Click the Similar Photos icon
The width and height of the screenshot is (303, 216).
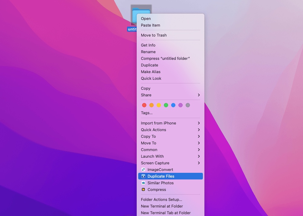pos(143,183)
